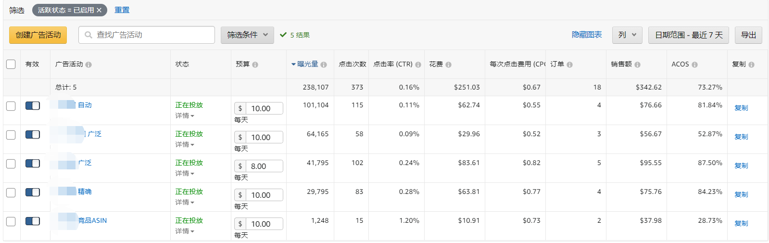The image size is (769, 243).
Task: Click the 创建广告活动 button
Action: tap(38, 35)
